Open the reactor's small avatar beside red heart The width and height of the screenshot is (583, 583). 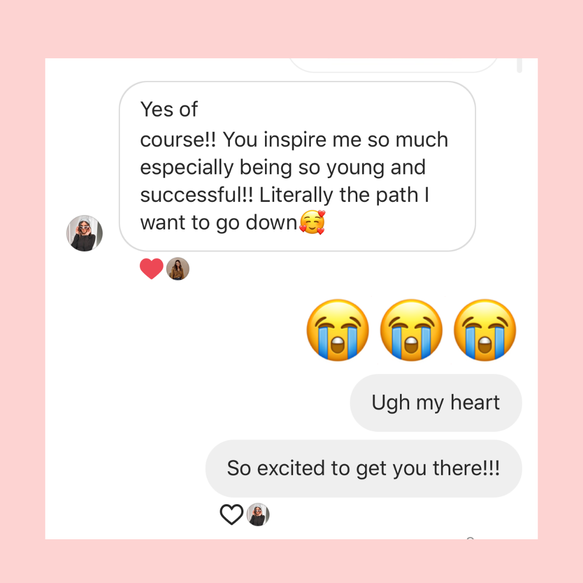point(178,268)
